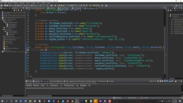Switch to the SignUp.java editor tab

pyautogui.click(x=51, y=8)
